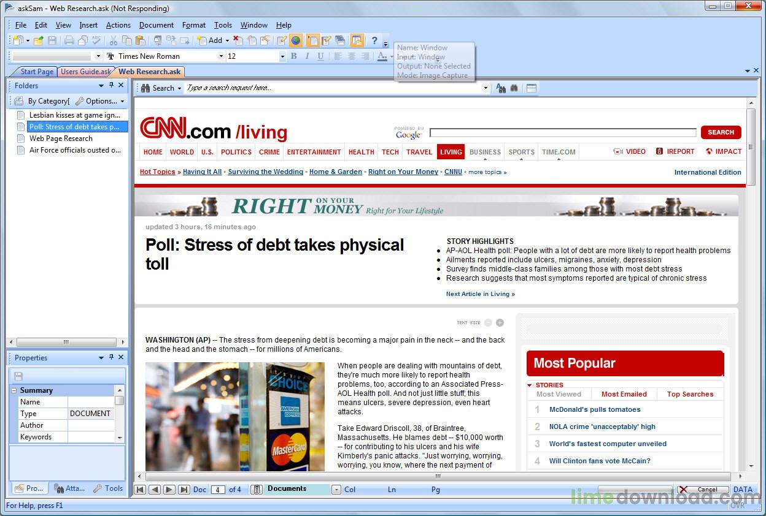
Task: Click the Cancel button in status bar
Action: [703, 489]
